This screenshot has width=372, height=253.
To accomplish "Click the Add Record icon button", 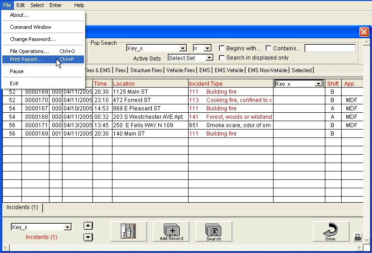I will (171, 231).
